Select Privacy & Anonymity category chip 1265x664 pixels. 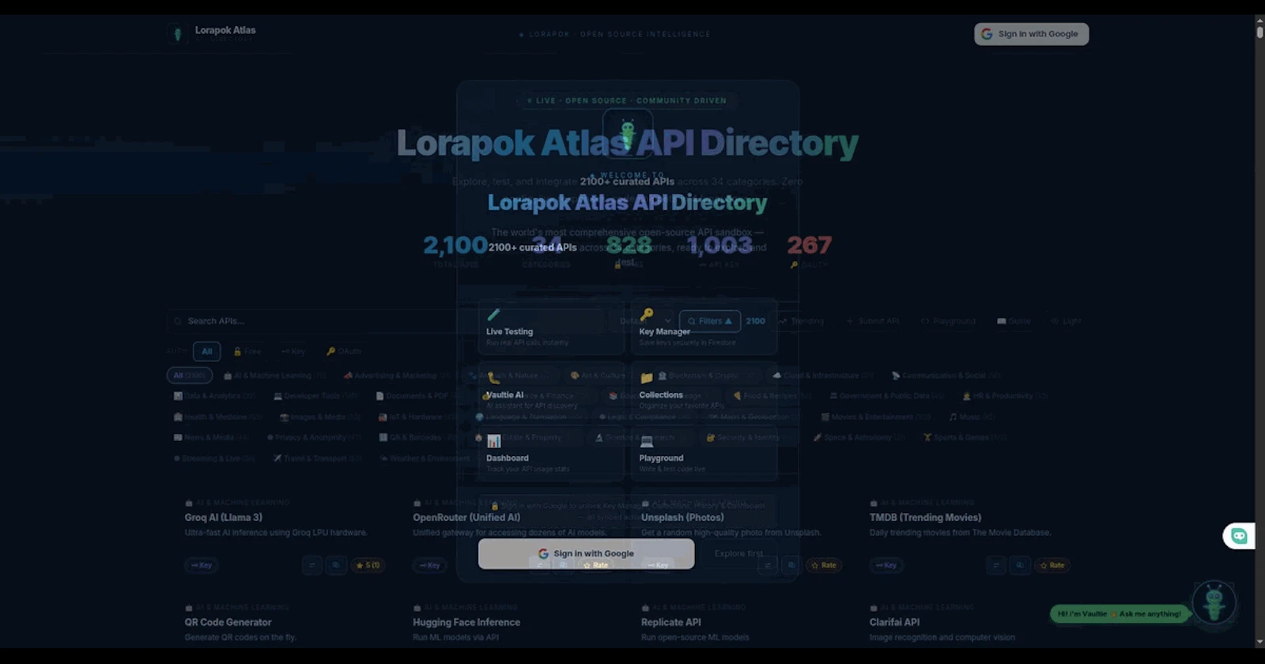(x=314, y=437)
